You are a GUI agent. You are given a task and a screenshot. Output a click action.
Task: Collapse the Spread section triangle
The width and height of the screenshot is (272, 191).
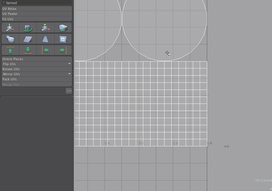tap(4, 3)
